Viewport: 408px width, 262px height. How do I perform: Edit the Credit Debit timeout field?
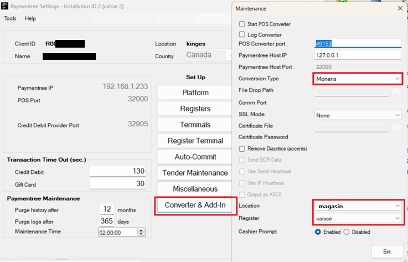click(x=117, y=171)
